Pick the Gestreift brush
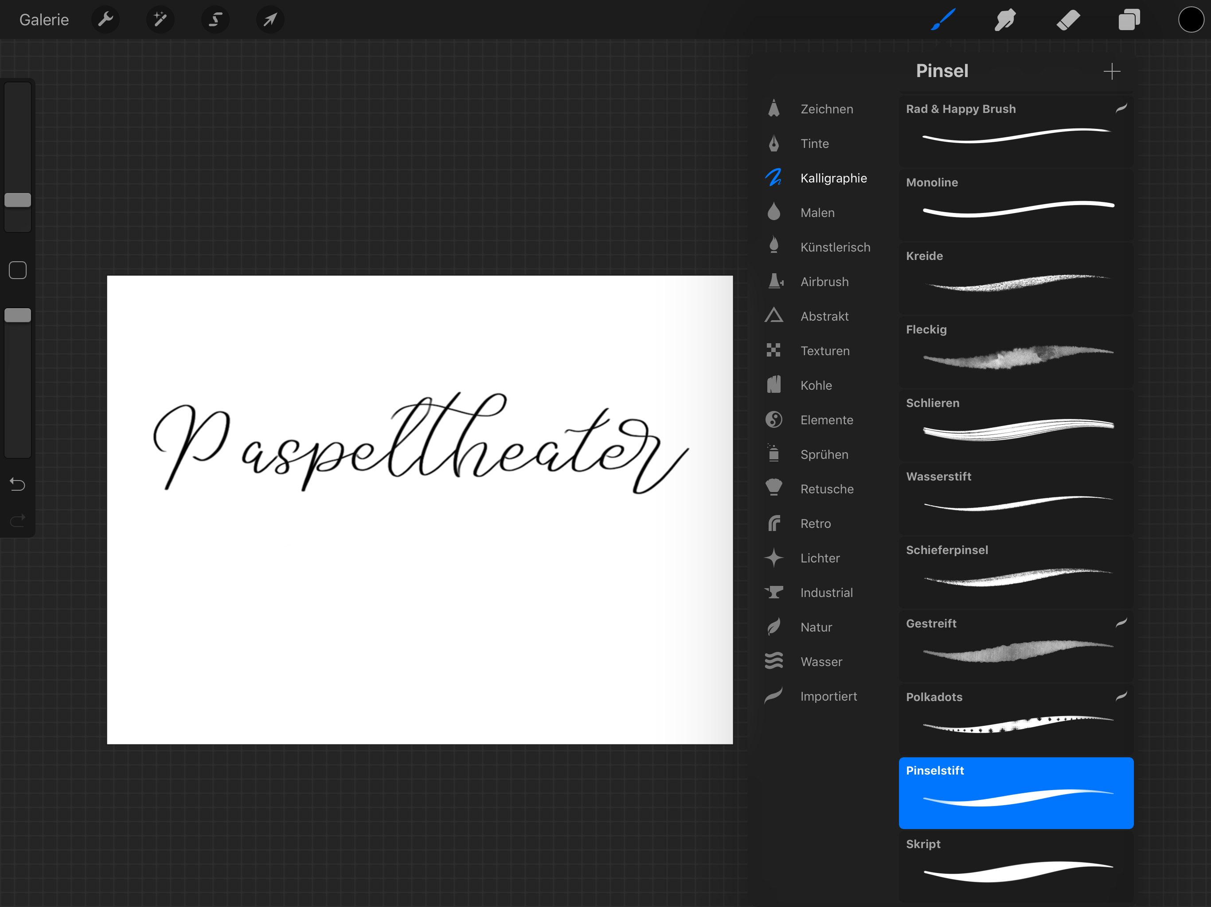Image resolution: width=1211 pixels, height=907 pixels. coord(1016,646)
